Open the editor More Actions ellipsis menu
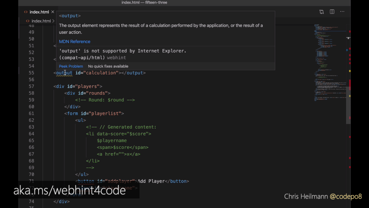 click(342, 12)
